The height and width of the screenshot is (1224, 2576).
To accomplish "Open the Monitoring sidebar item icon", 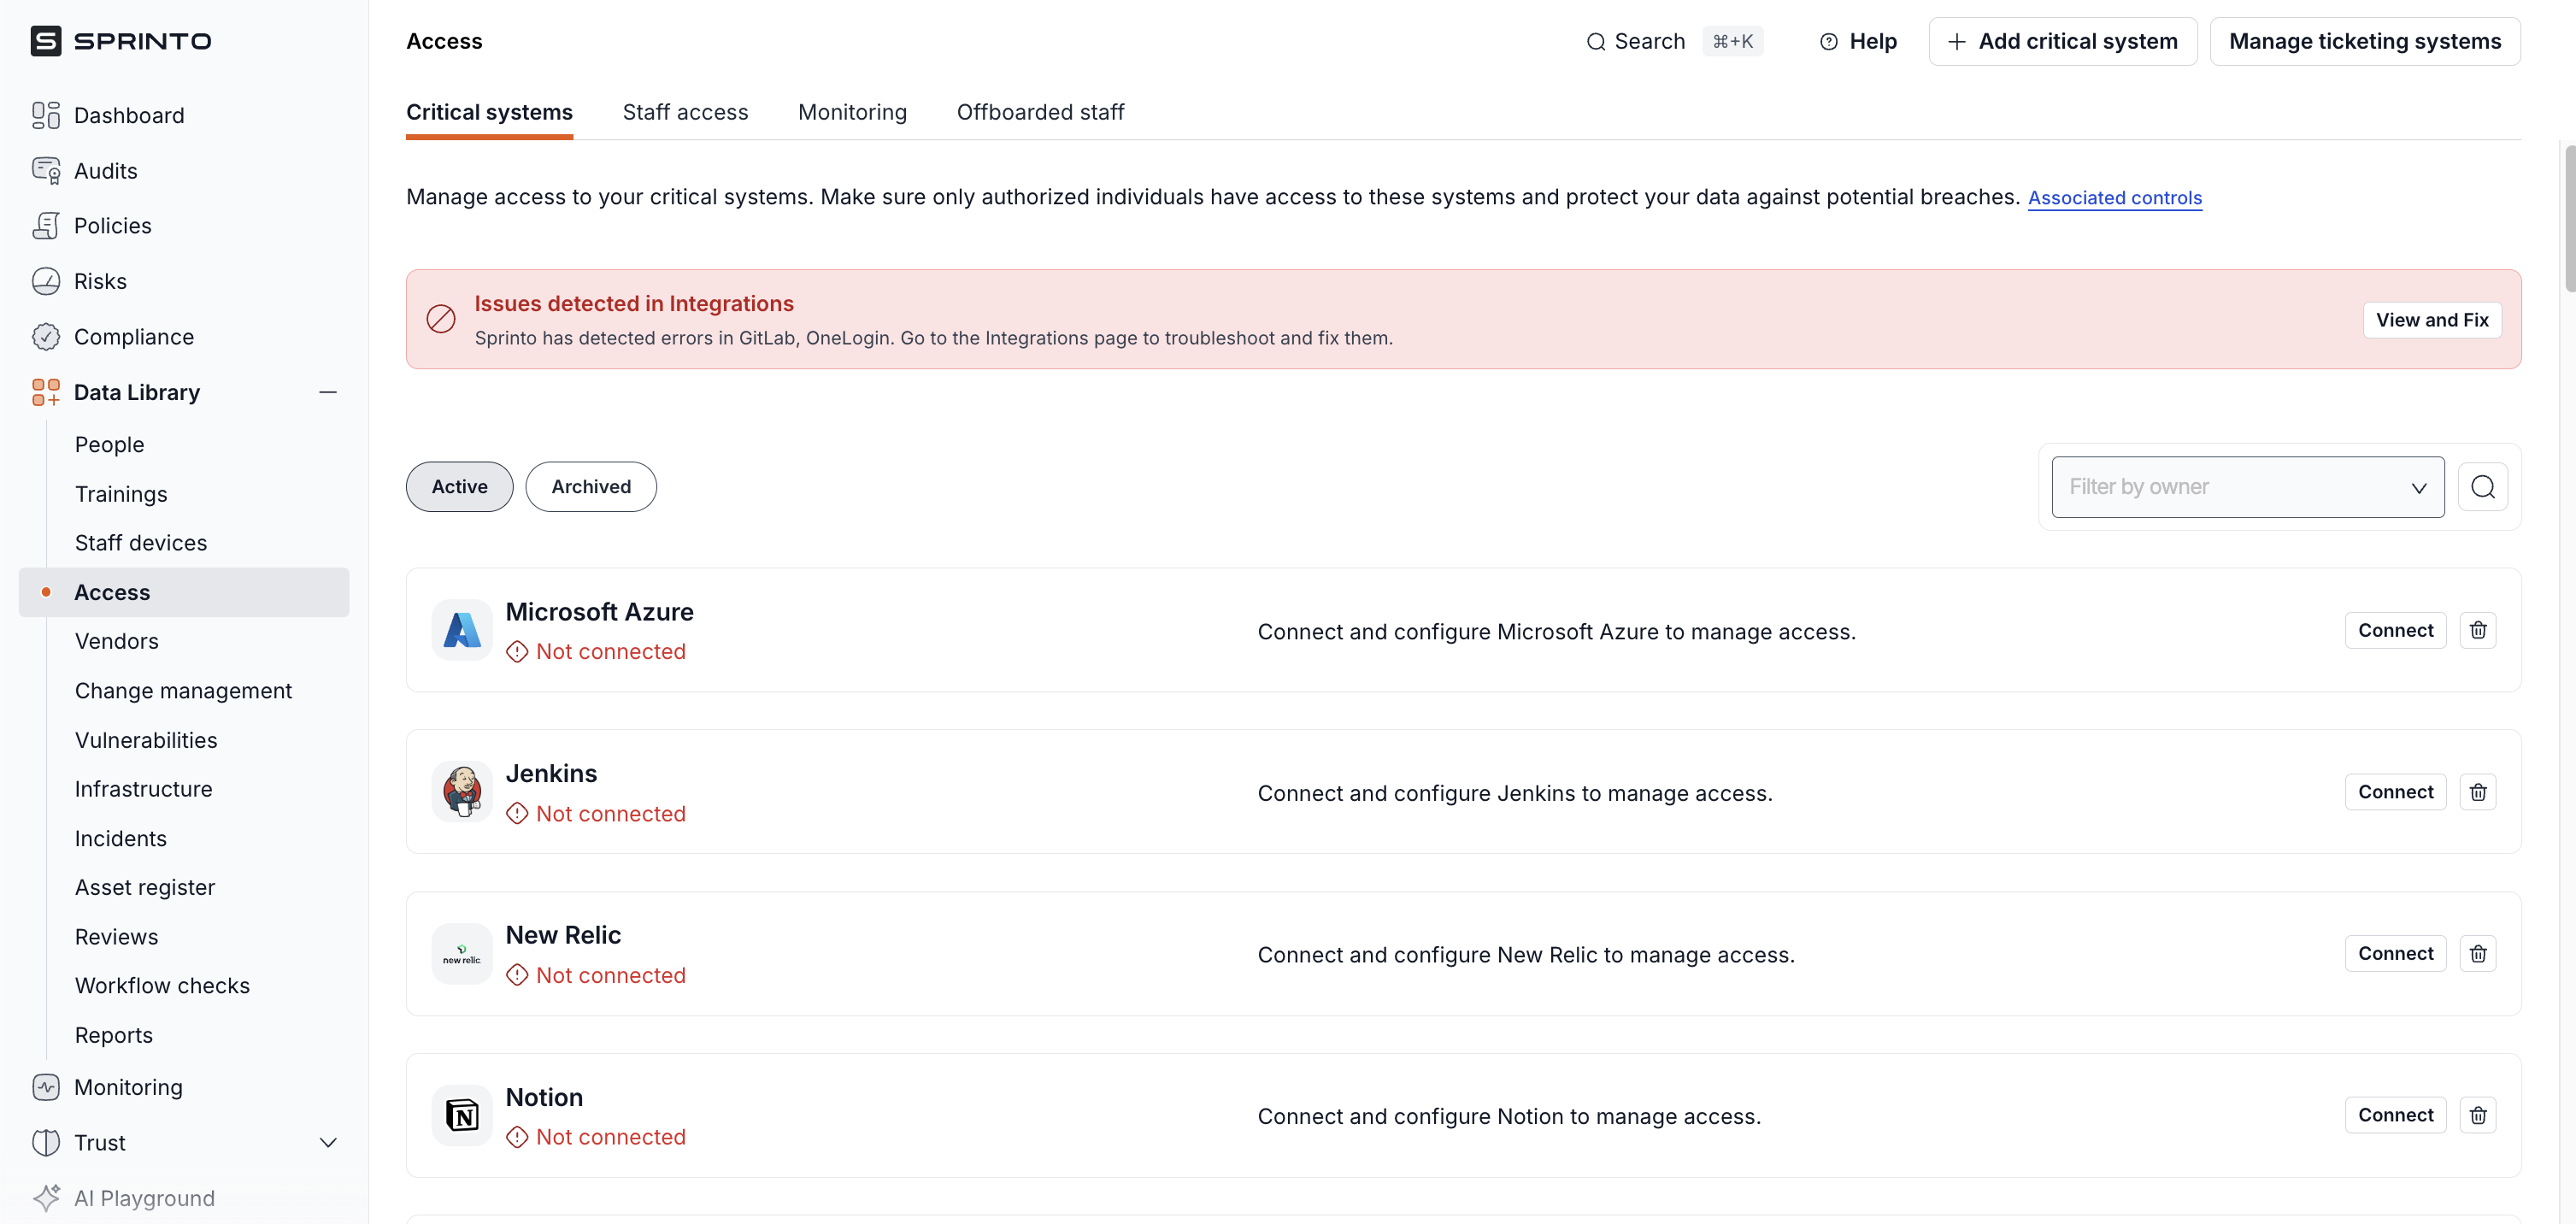I will pos(46,1087).
